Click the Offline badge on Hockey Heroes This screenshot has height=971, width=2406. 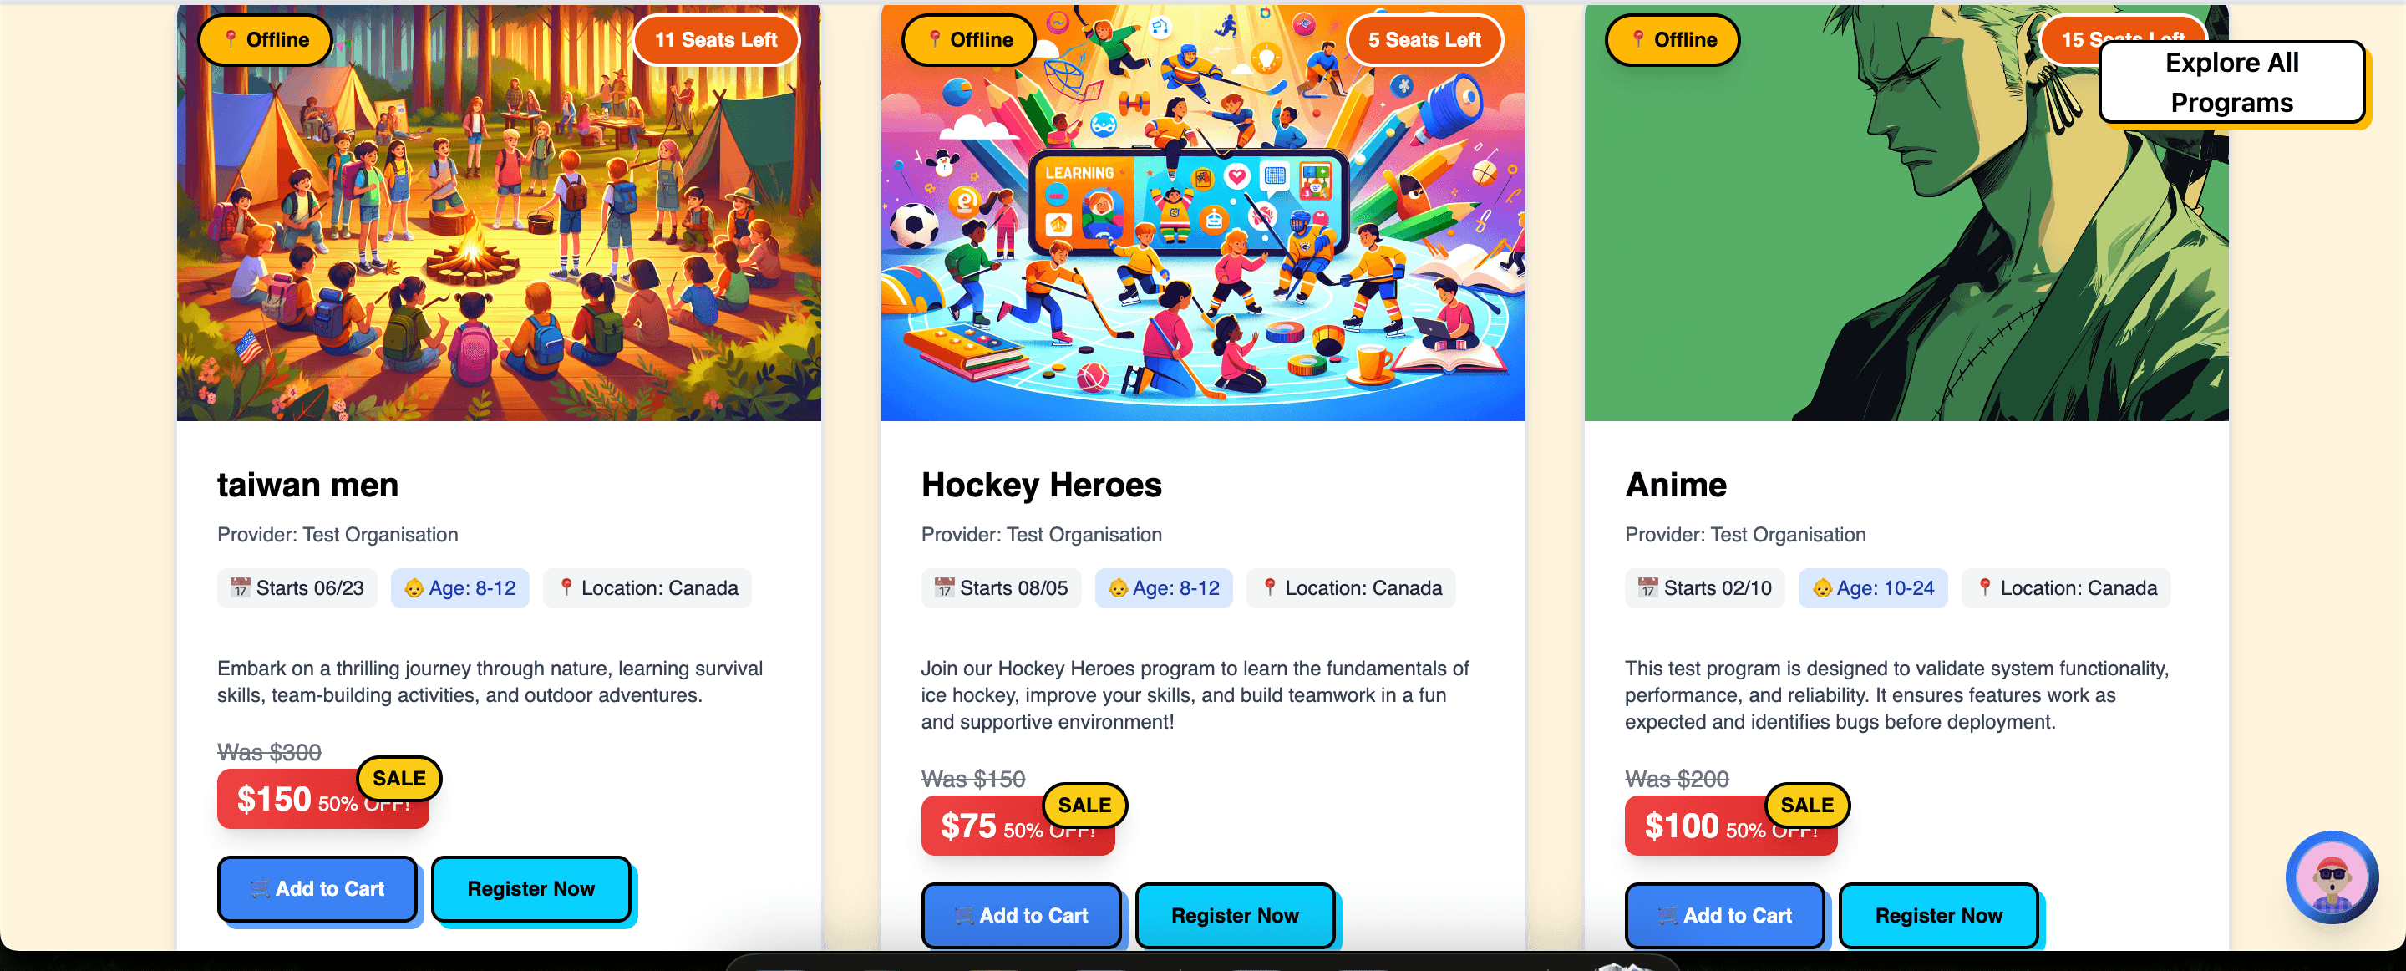968,39
